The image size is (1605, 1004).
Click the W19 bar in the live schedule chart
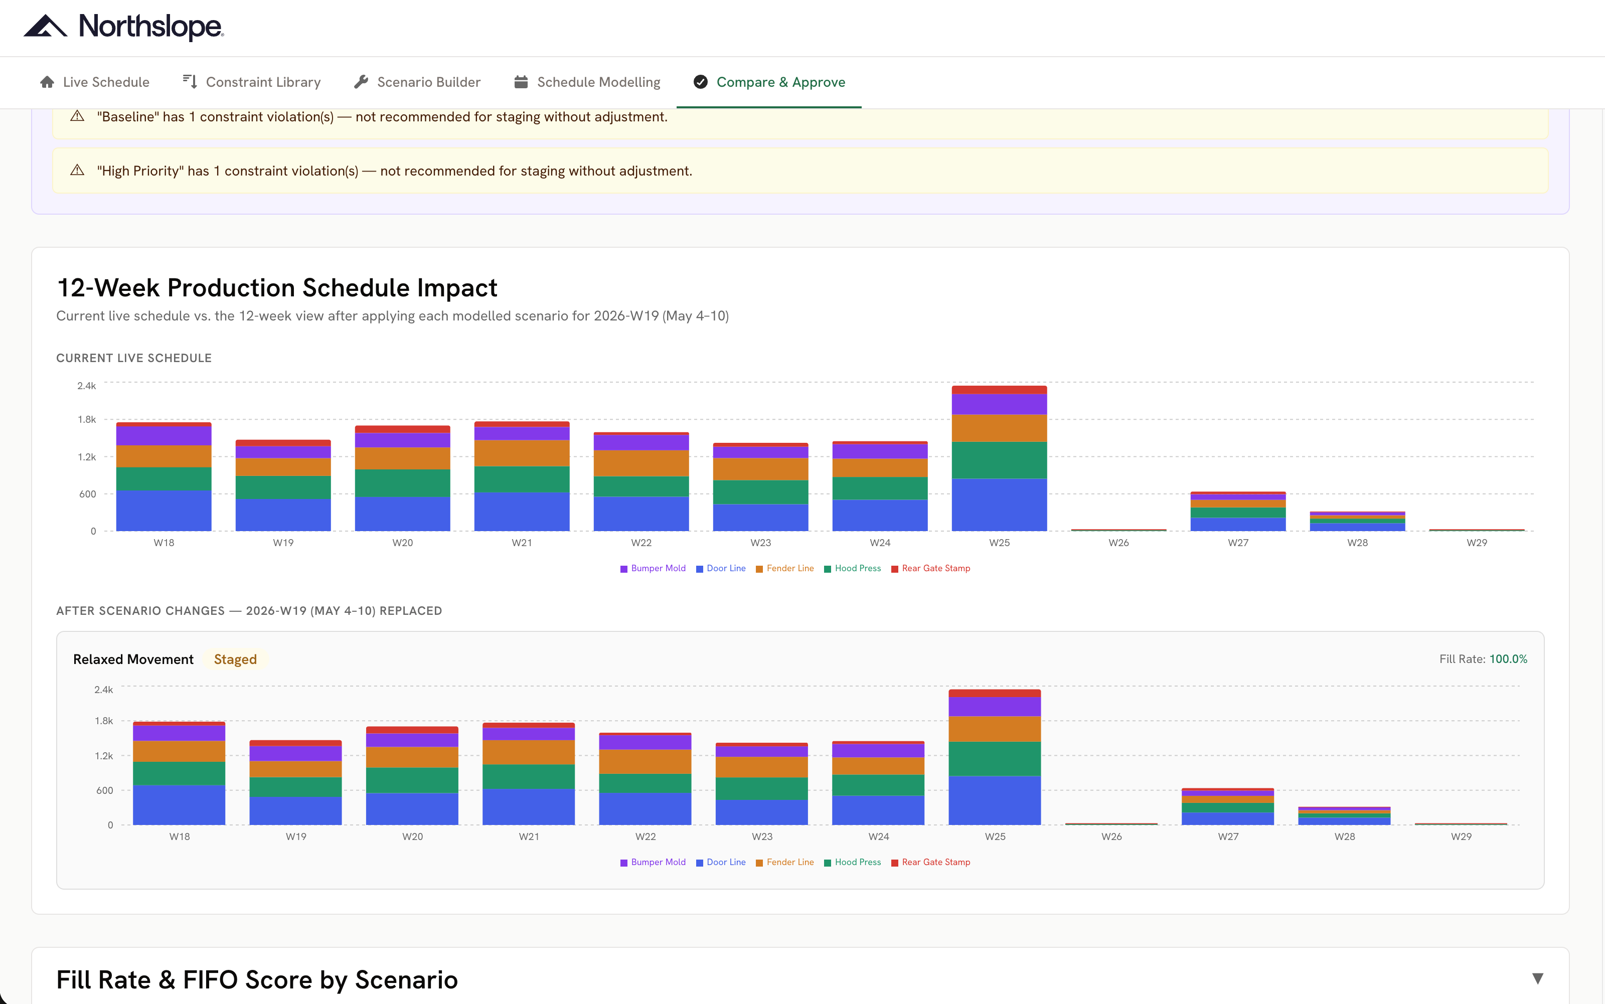283,485
